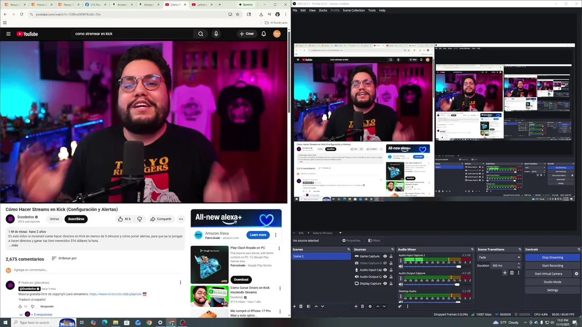
Task: Hide the Display Capture source
Action: (x=385, y=283)
